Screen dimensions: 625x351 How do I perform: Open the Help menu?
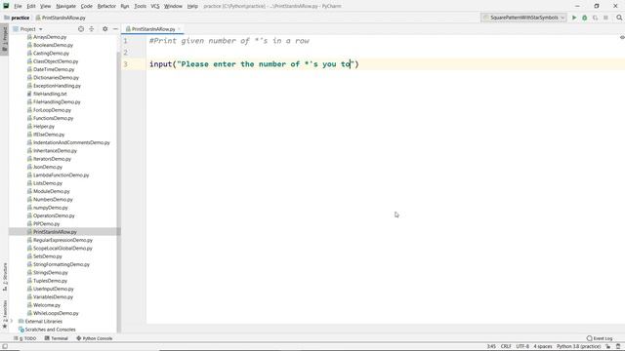(x=192, y=6)
